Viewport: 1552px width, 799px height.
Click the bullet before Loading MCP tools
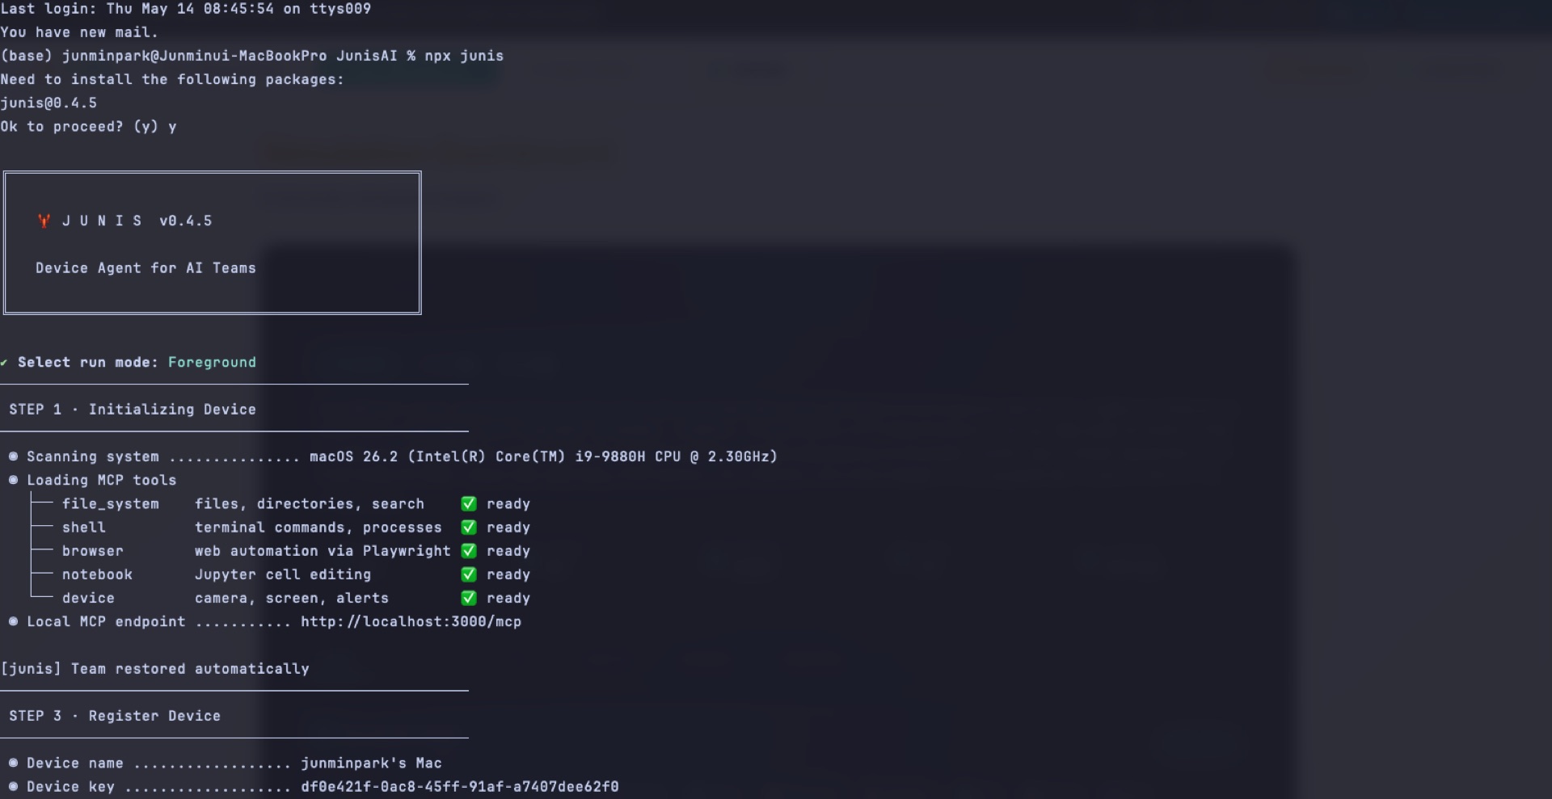point(13,480)
